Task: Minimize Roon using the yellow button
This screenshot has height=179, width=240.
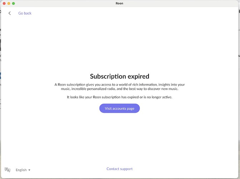Action: pyautogui.click(x=9, y=3)
